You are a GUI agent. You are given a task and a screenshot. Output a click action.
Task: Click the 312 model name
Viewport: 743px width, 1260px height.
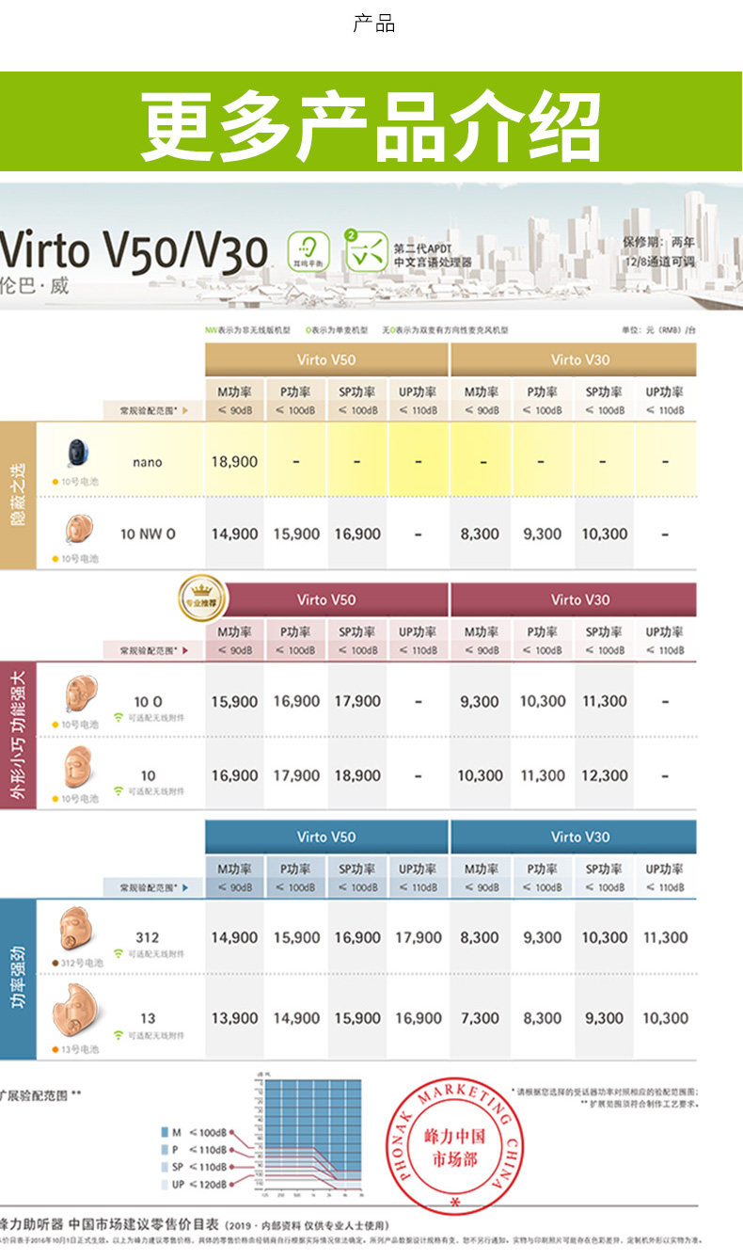pyautogui.click(x=147, y=937)
